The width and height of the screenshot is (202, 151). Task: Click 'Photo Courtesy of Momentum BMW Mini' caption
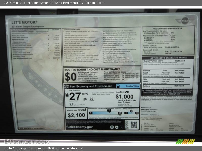tap(32, 148)
